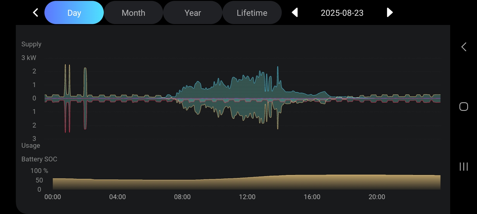
Task: Tap the Supply axis label
Action: [x=31, y=44]
